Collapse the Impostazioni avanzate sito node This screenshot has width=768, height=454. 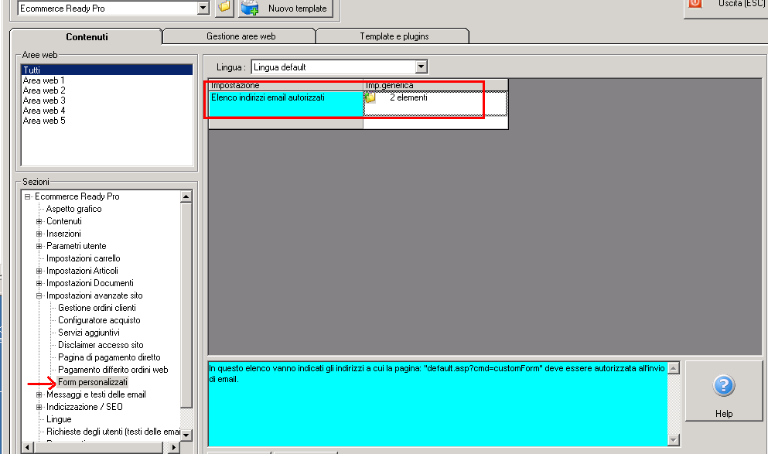coord(39,295)
